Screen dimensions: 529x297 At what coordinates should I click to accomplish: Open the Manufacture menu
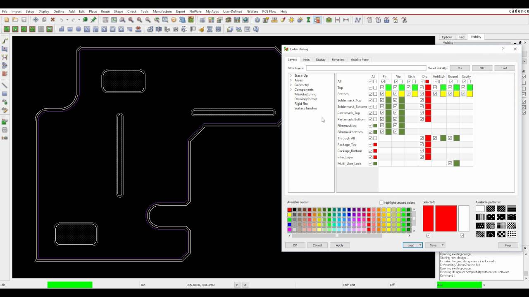click(162, 12)
